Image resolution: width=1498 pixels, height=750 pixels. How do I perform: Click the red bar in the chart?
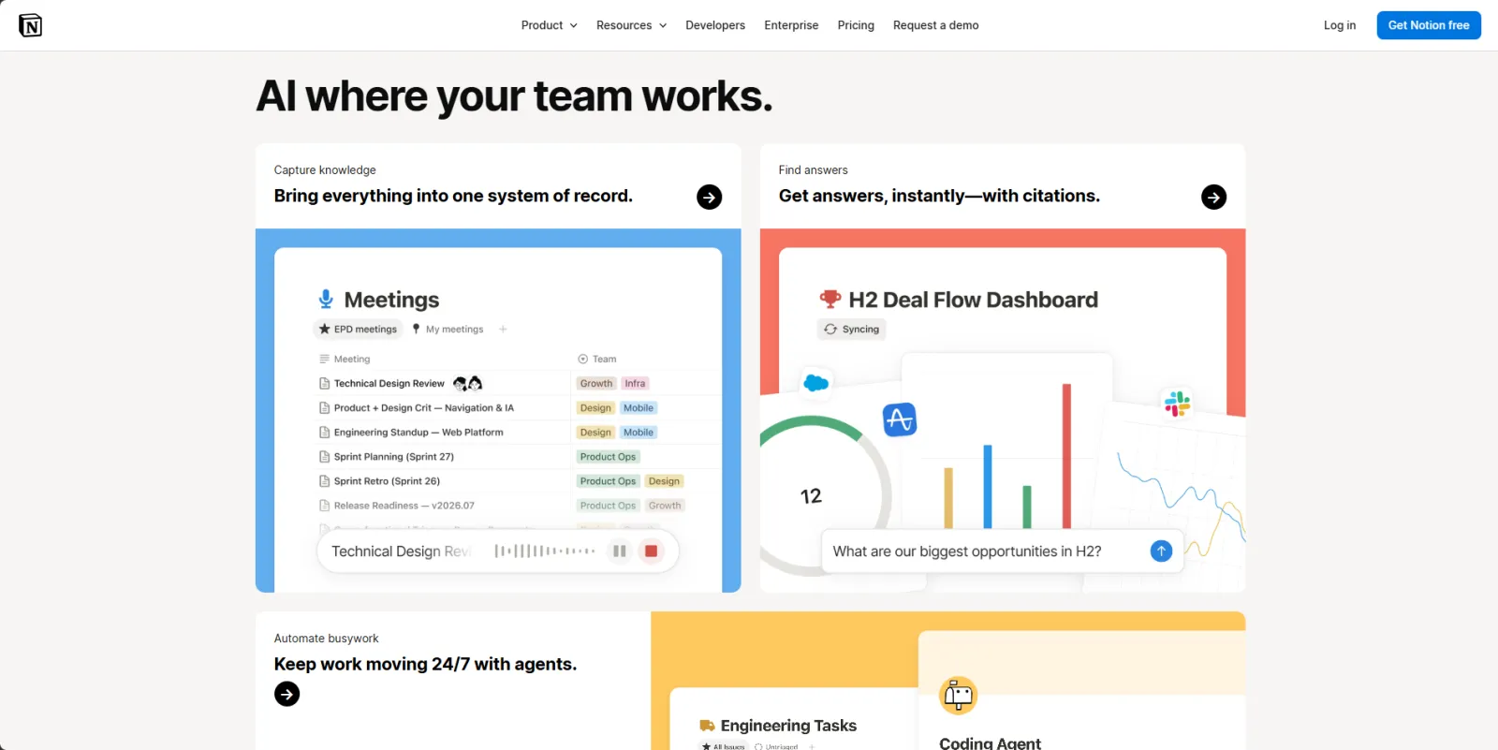pyautogui.click(x=1066, y=456)
